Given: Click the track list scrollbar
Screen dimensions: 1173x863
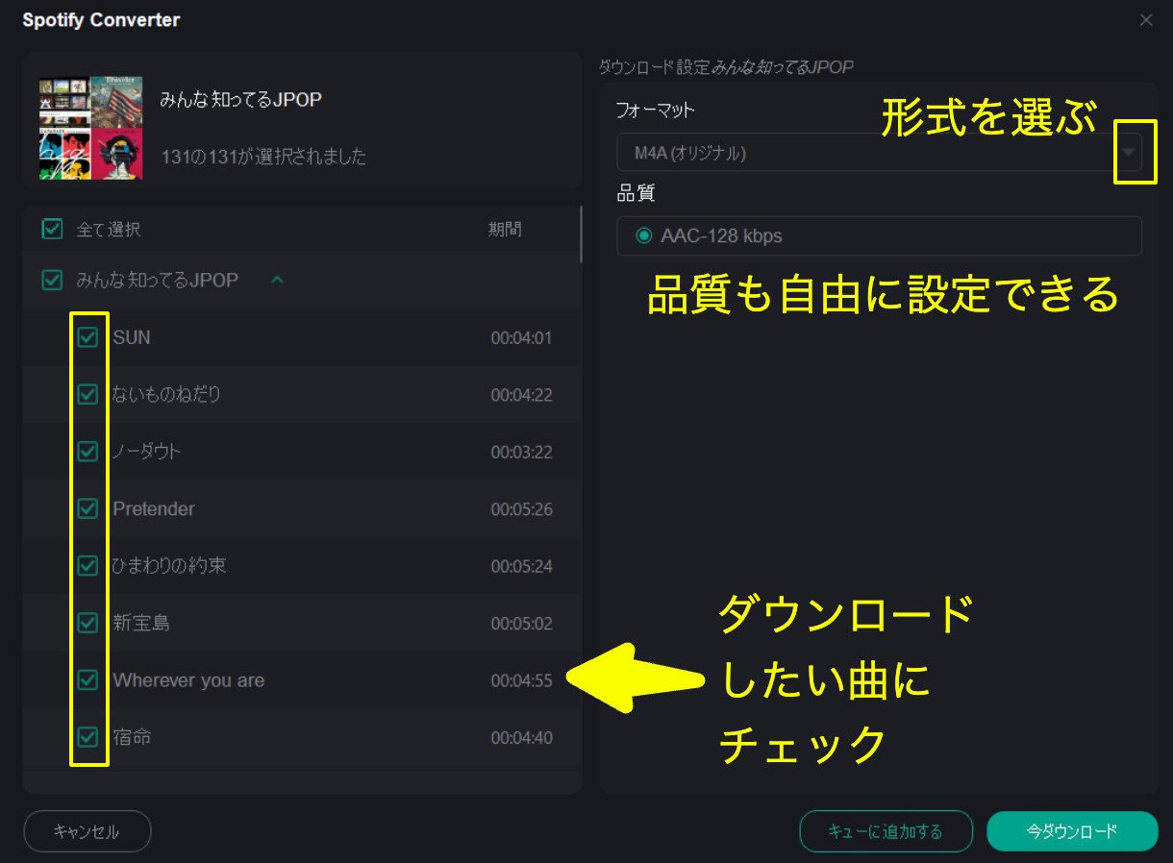Looking at the screenshot, I should 580,234.
